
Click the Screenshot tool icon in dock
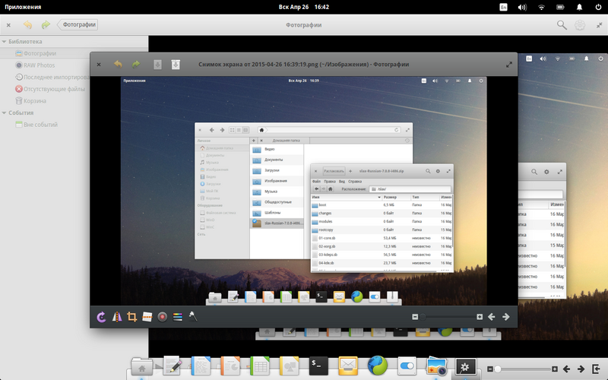(x=465, y=366)
